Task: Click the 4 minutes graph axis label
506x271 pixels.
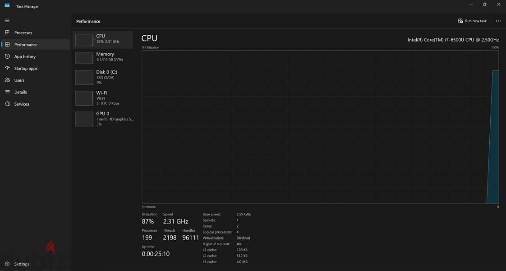Action: click(149, 207)
